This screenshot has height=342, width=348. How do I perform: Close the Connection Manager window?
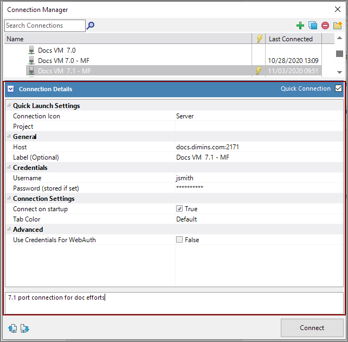338,9
